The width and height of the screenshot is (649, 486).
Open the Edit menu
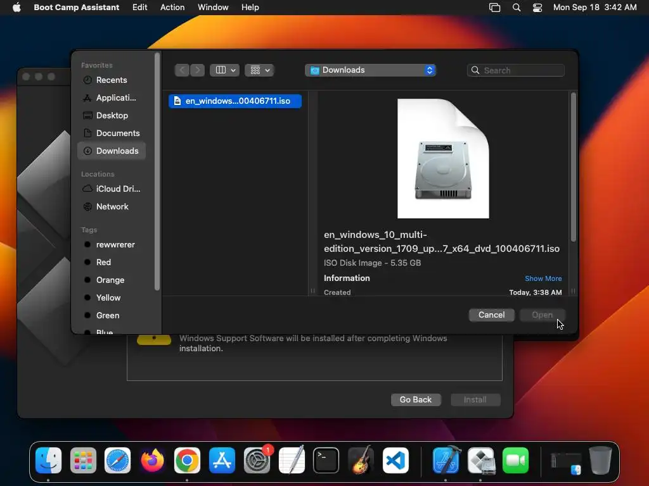tap(139, 7)
